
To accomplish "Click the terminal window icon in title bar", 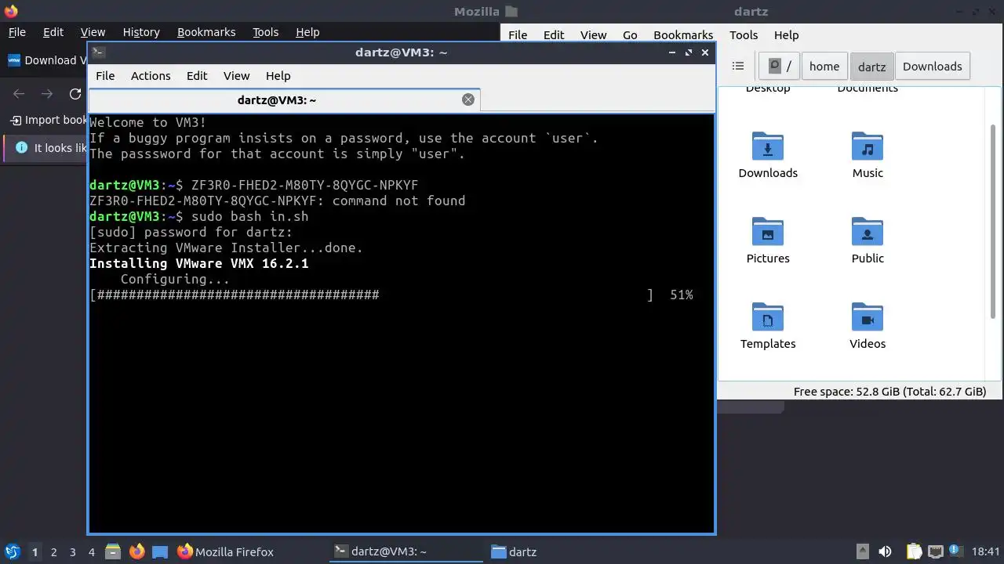I will coord(98,52).
